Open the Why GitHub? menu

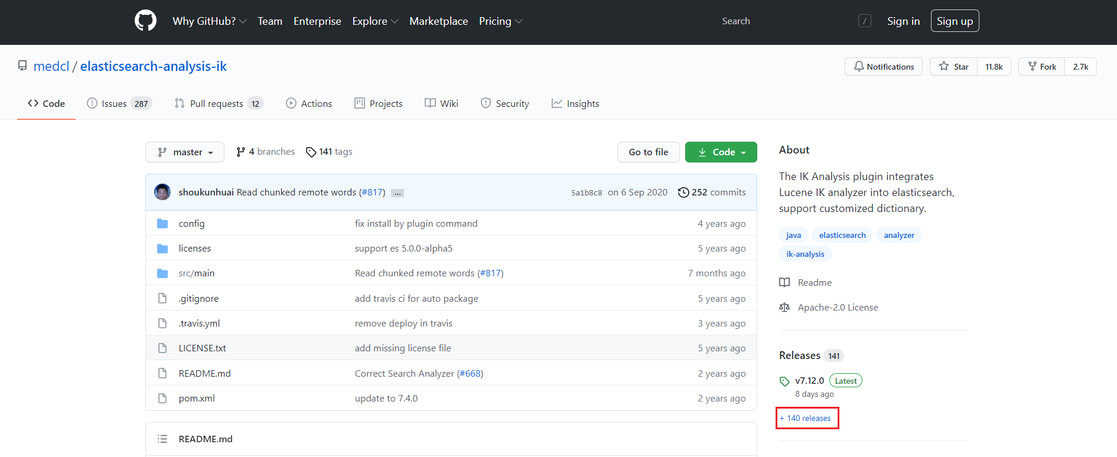tap(209, 21)
